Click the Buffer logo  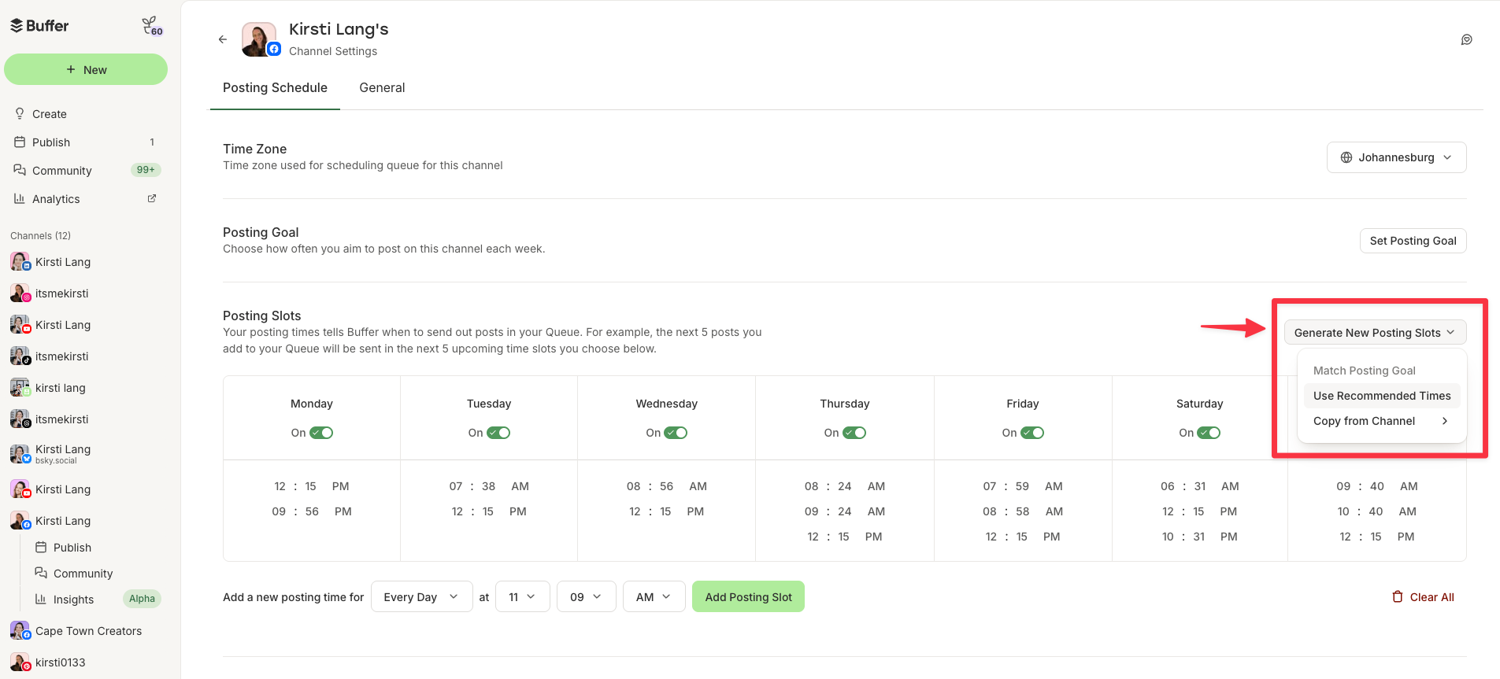click(39, 24)
